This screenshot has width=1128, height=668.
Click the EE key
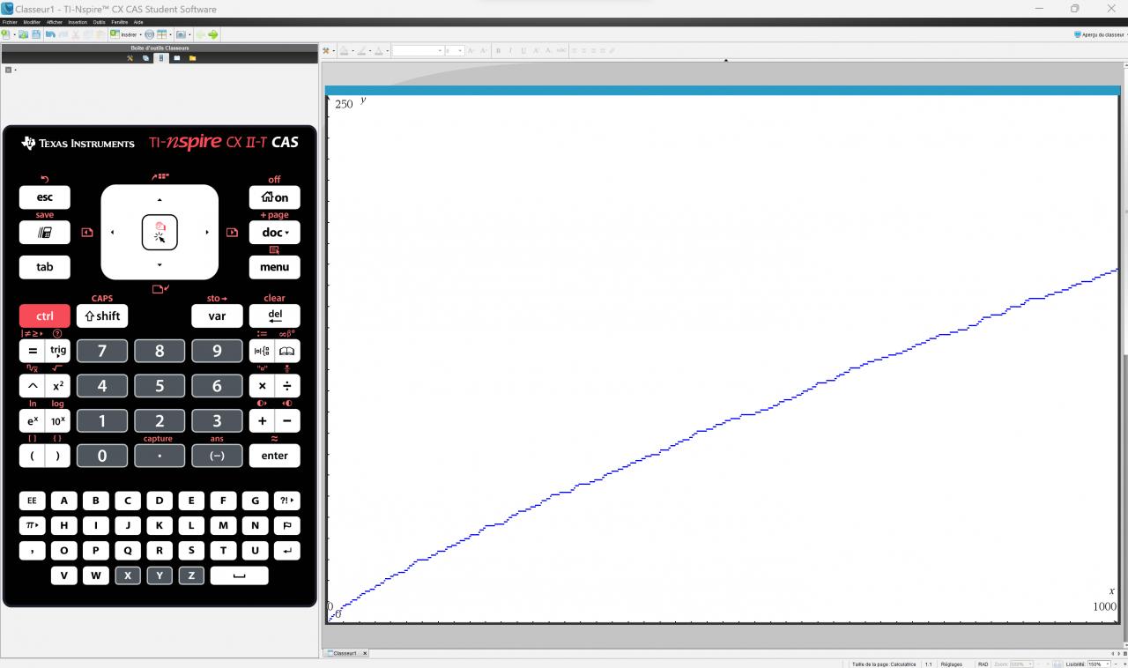pyautogui.click(x=33, y=501)
